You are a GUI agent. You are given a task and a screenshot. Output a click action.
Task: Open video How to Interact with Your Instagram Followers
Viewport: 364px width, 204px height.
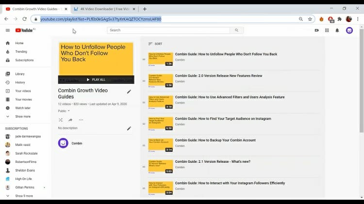pyautogui.click(x=230, y=183)
